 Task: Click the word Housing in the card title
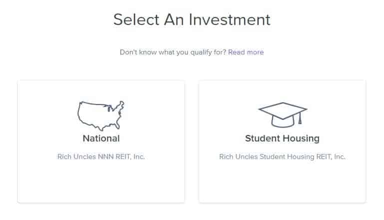coord(302,138)
